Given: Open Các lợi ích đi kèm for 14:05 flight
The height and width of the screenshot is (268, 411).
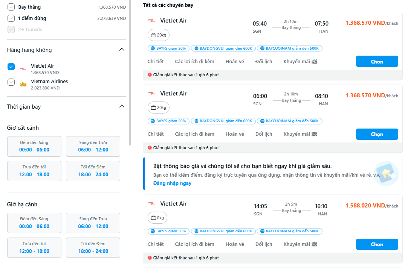Looking at the screenshot, I should coord(194,244).
